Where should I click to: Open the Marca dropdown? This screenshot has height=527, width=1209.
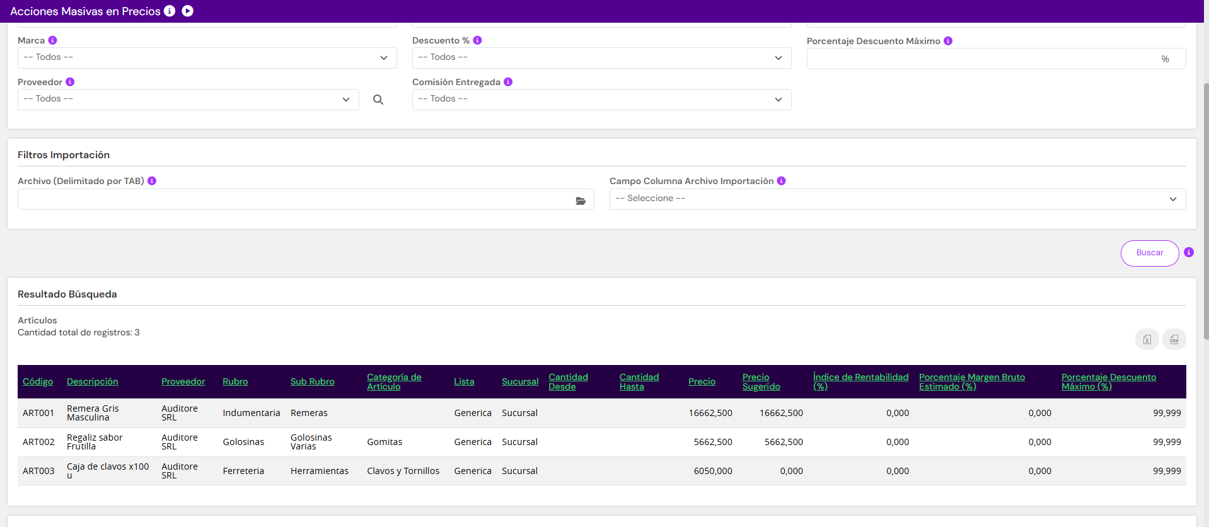(x=207, y=58)
